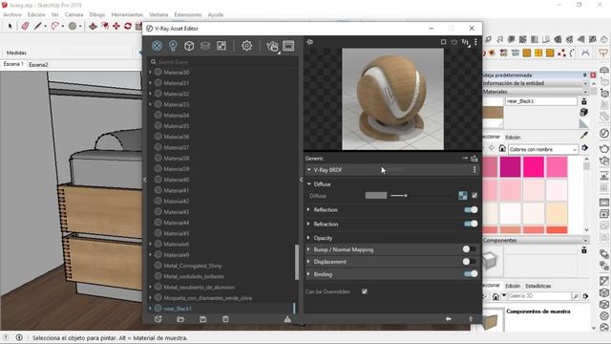Enable the Bump / Normal Mapping switch

pyautogui.click(x=469, y=249)
